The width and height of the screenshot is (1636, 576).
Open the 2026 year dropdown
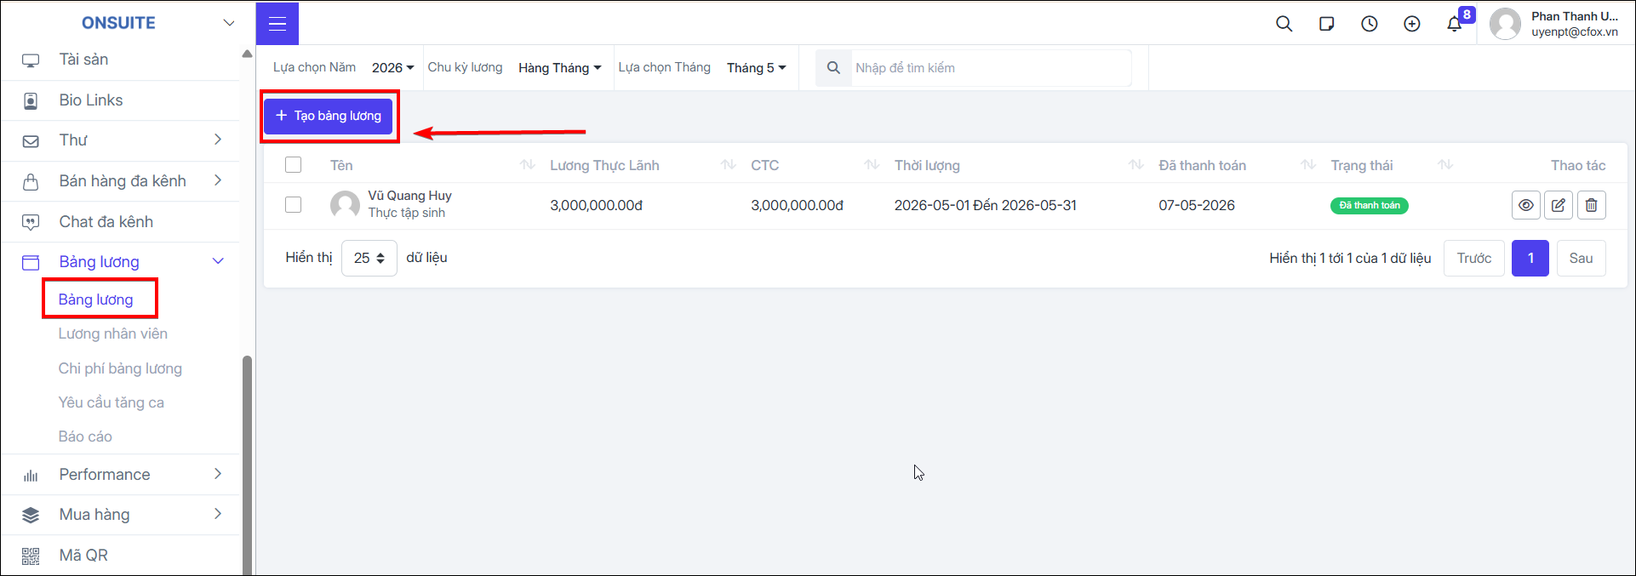tap(392, 68)
